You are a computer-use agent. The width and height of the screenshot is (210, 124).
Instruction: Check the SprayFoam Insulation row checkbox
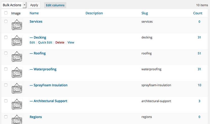coord(6,85)
